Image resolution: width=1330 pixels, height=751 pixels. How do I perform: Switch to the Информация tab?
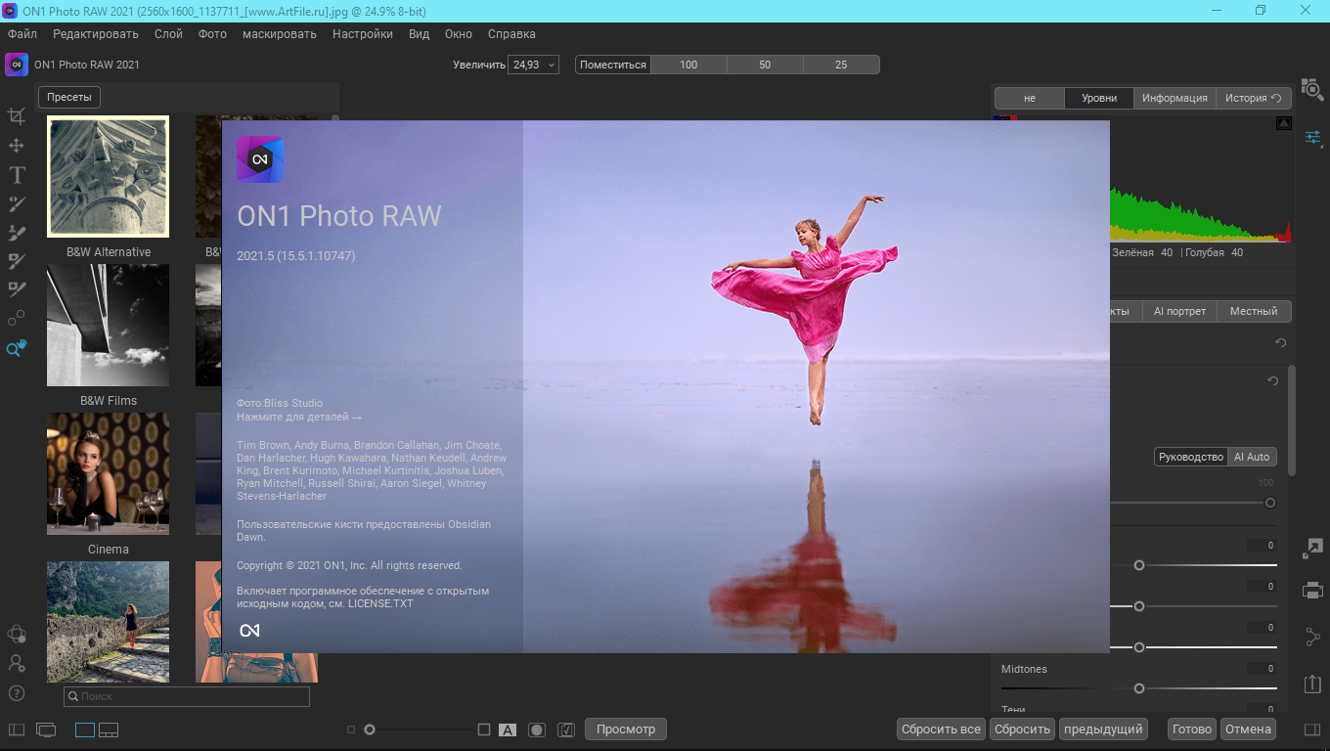click(1175, 98)
